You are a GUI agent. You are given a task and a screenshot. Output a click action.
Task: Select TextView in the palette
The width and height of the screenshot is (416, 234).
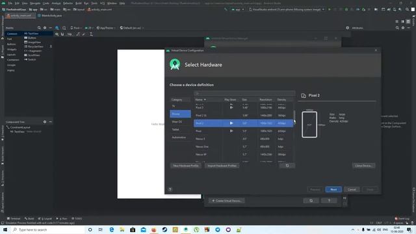pos(32,33)
